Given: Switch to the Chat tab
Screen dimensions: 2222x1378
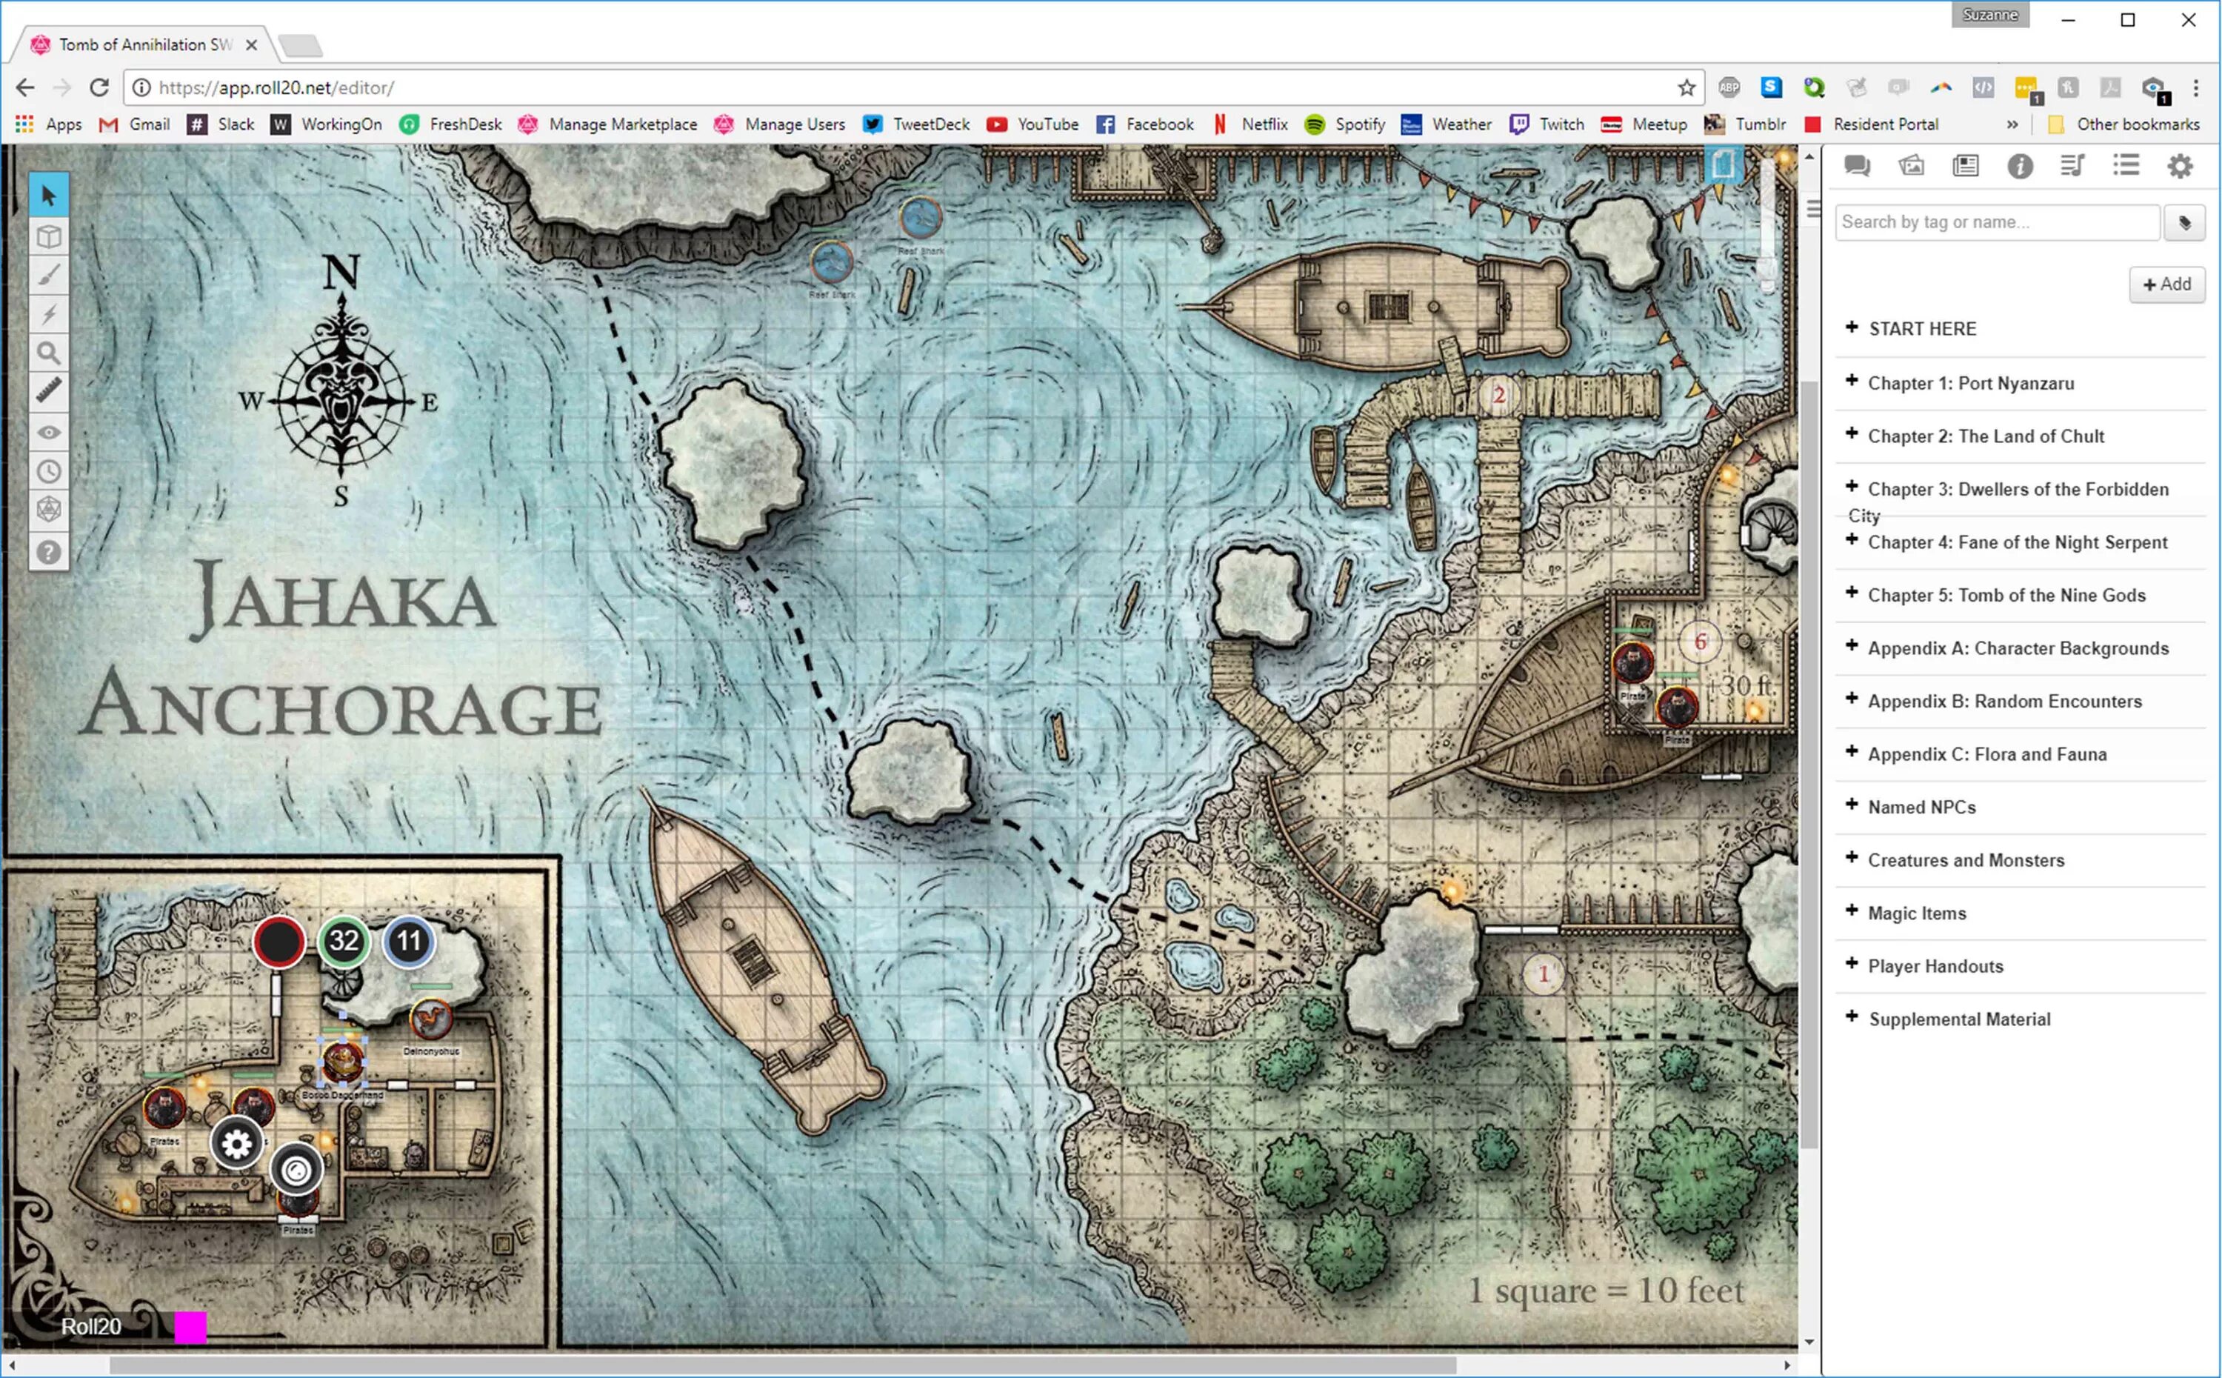Looking at the screenshot, I should [1857, 166].
